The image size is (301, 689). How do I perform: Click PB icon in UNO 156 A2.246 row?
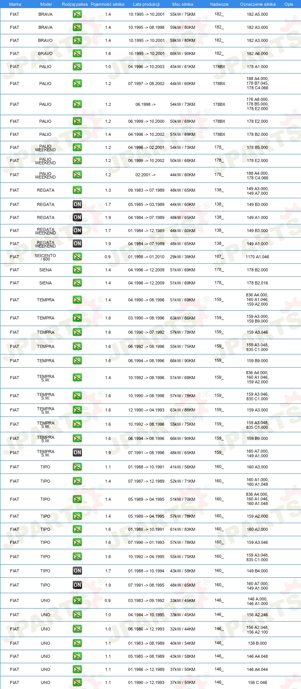click(77, 615)
